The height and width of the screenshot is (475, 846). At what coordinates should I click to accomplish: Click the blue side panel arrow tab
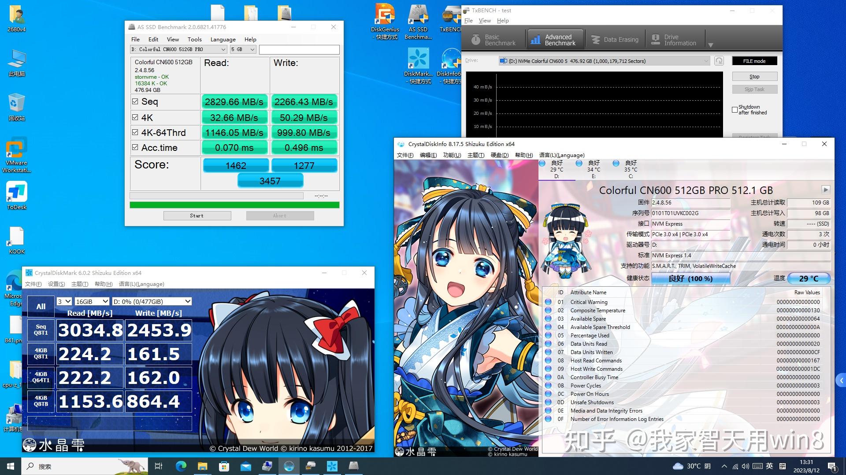(841, 380)
